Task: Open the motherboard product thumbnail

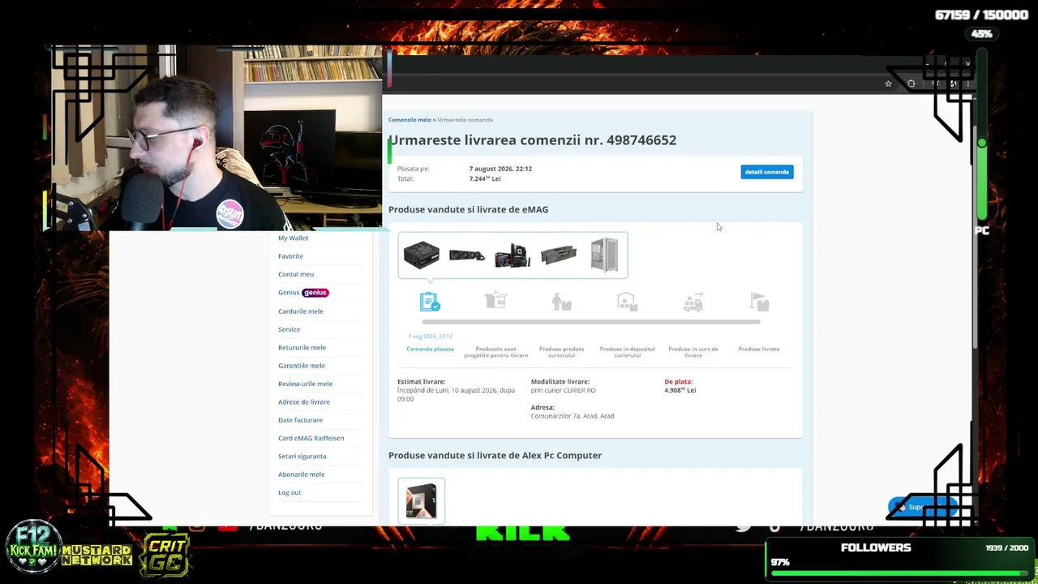Action: pyautogui.click(x=513, y=255)
